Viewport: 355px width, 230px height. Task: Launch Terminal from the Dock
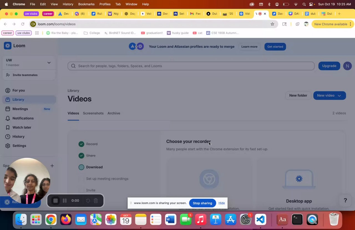point(297,220)
